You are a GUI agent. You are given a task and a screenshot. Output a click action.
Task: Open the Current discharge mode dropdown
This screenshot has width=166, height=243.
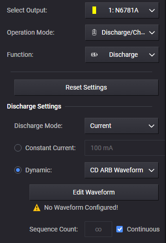pyautogui.click(x=121, y=126)
